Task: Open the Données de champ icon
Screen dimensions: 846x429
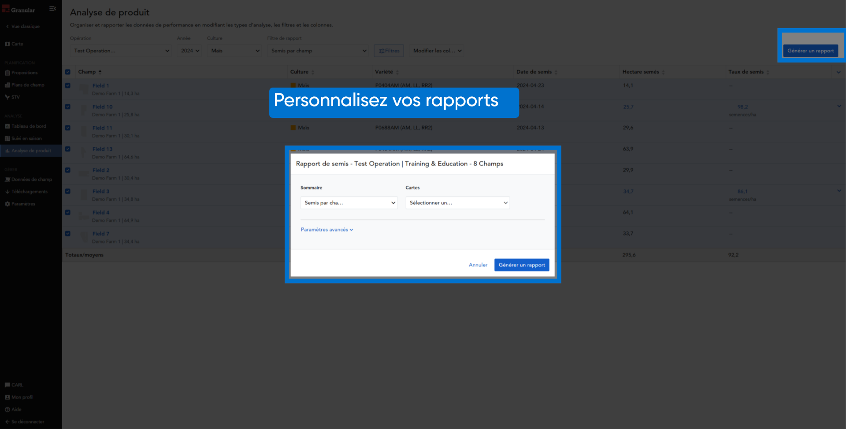Action: click(7, 180)
